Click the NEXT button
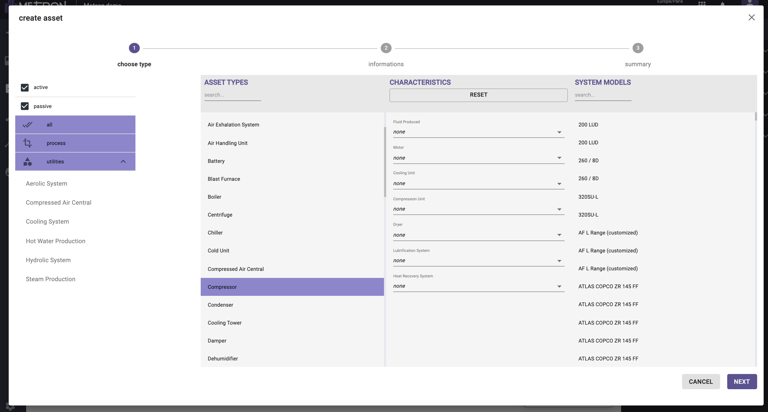This screenshot has width=768, height=412. pyautogui.click(x=741, y=382)
